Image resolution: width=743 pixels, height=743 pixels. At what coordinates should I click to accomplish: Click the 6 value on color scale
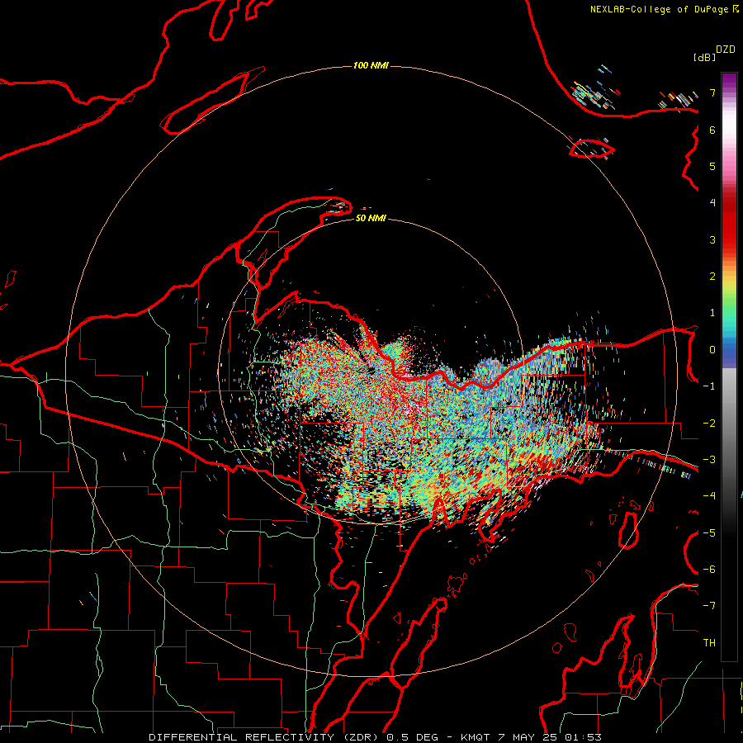(x=712, y=130)
